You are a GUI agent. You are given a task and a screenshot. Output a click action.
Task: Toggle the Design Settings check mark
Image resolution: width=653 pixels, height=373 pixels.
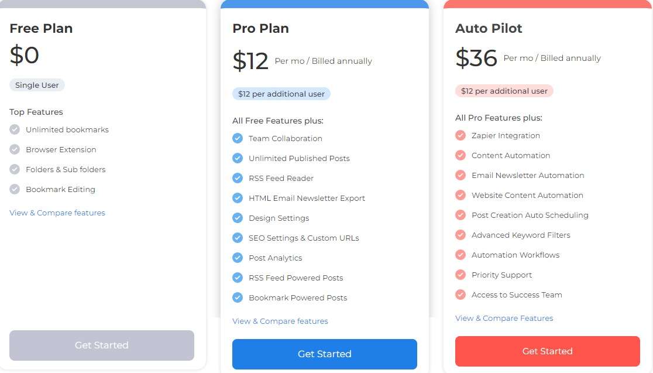click(238, 218)
